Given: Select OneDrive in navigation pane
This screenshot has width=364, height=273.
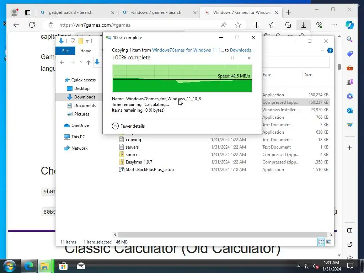Looking at the screenshot, I should pyautogui.click(x=77, y=125).
